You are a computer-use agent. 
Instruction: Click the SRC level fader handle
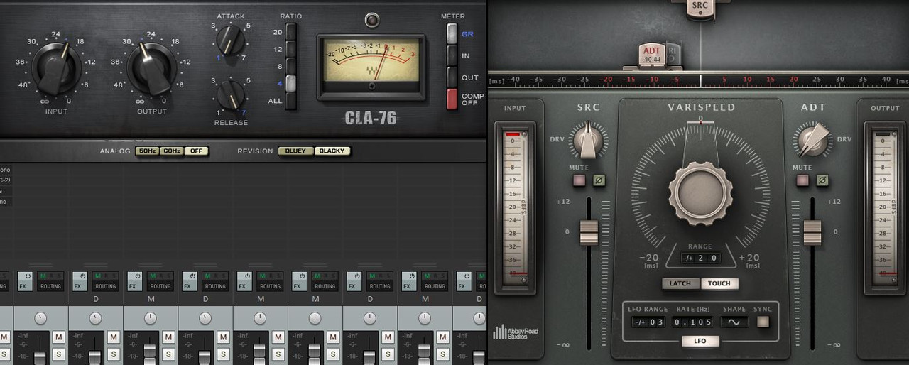589,232
